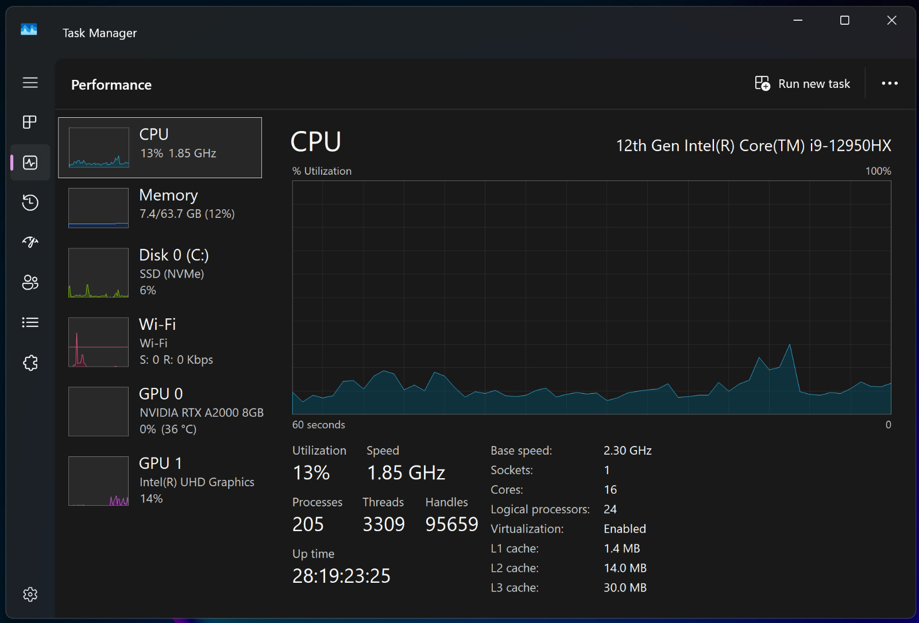
Task: Select the Performance page icon in sidebar
Action: pyautogui.click(x=30, y=163)
